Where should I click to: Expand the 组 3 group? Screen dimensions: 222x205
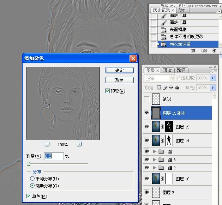pos(155,160)
